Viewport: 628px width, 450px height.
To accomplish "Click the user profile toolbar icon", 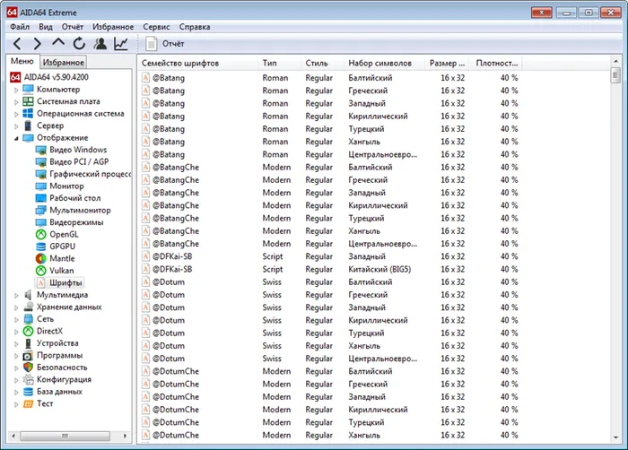I will point(100,43).
